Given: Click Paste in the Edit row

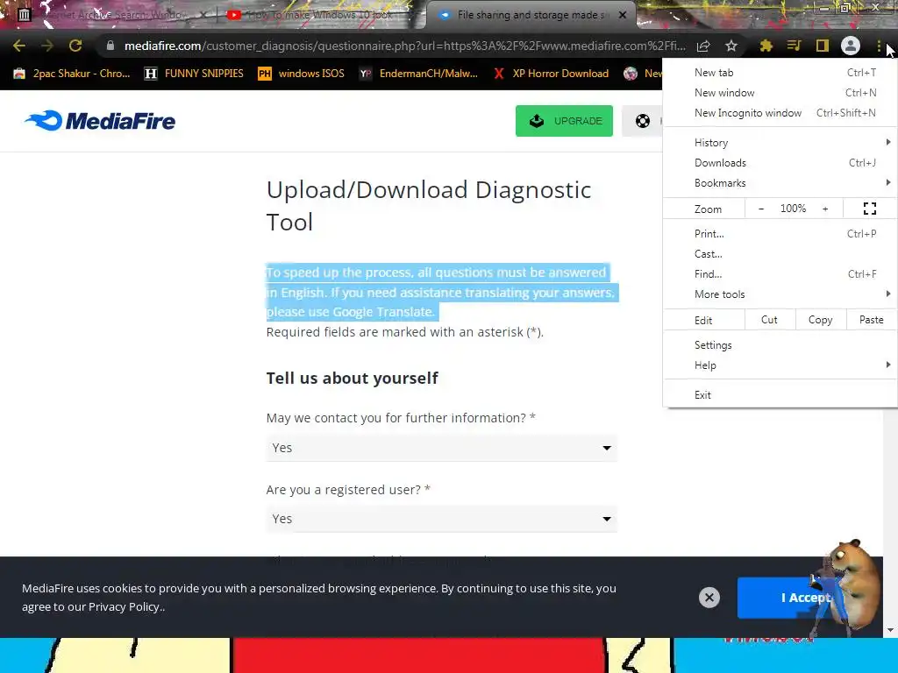Looking at the screenshot, I should [x=871, y=320].
